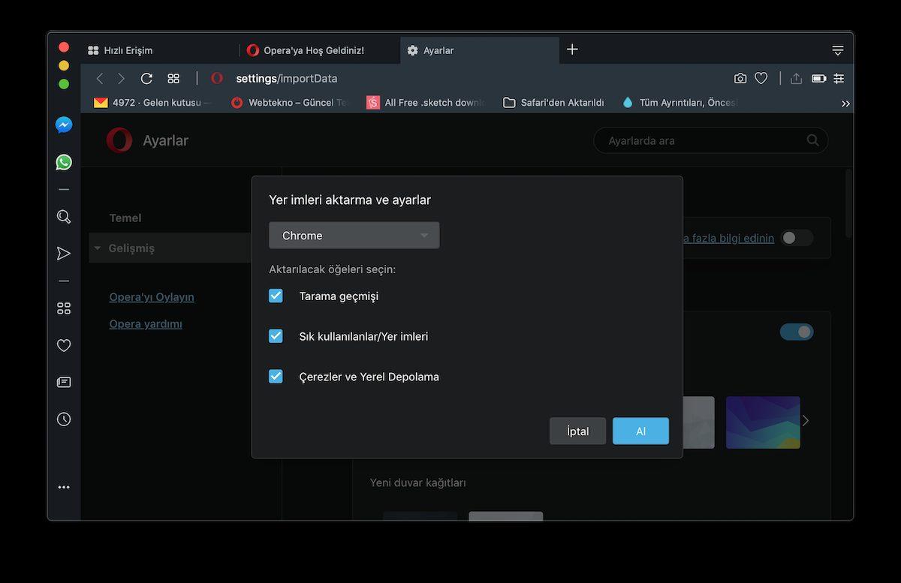Expand the Gelişmiş settings section

[x=131, y=248]
